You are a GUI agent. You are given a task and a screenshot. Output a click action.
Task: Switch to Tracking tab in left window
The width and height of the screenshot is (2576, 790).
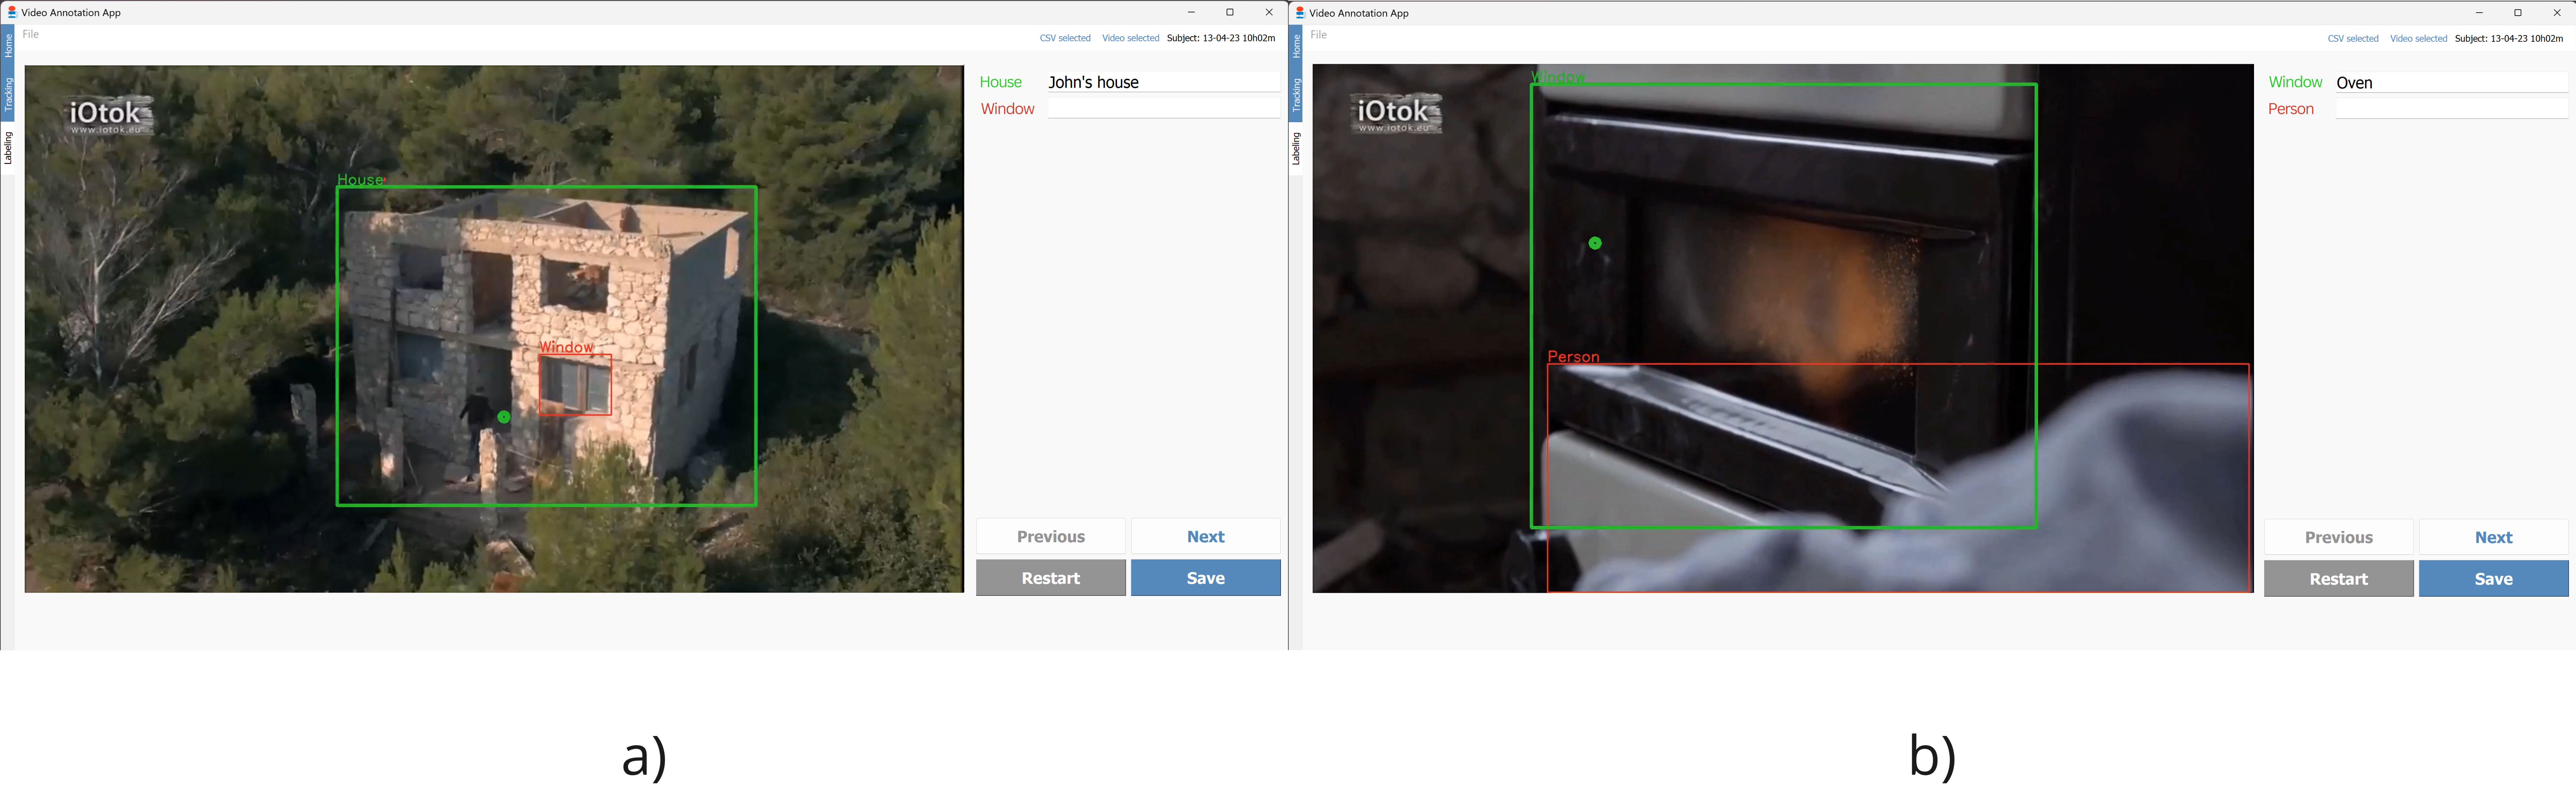(8, 95)
